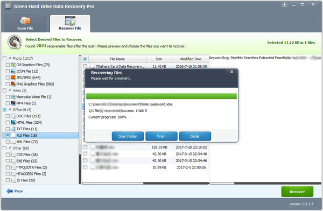Sort by Size column header
Screen dimensions: 323x211
pos(159,59)
